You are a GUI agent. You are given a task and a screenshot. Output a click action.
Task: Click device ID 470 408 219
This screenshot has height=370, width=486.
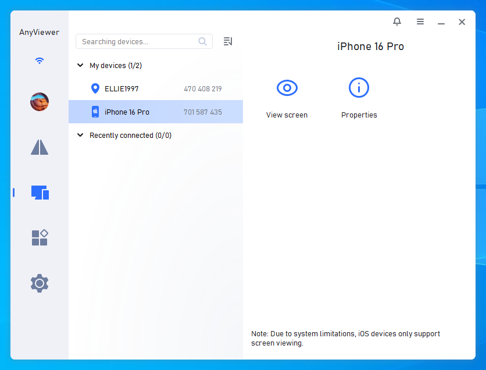[203, 89]
